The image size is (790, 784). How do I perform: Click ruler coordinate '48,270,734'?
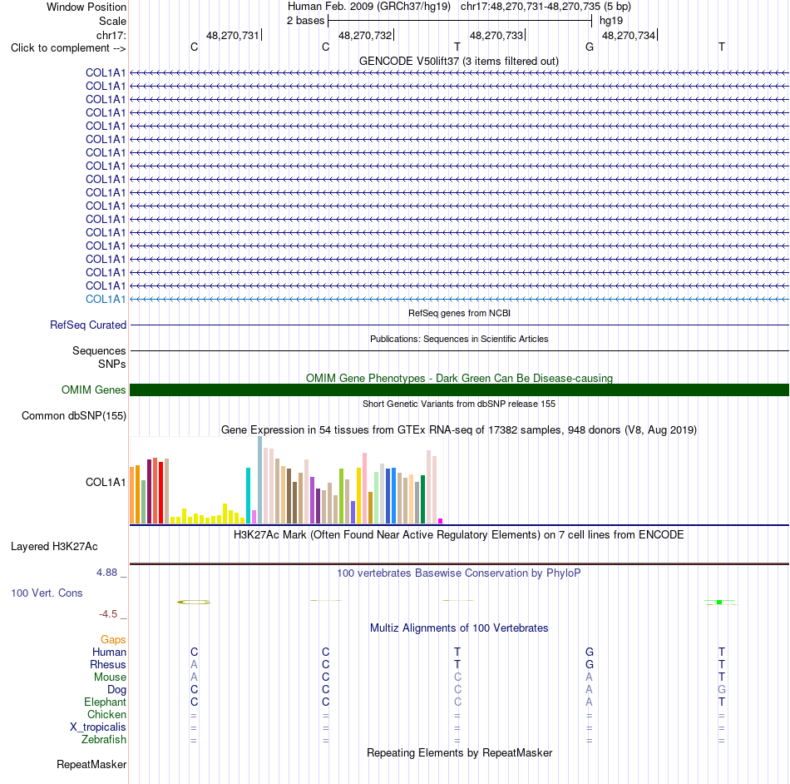point(629,35)
